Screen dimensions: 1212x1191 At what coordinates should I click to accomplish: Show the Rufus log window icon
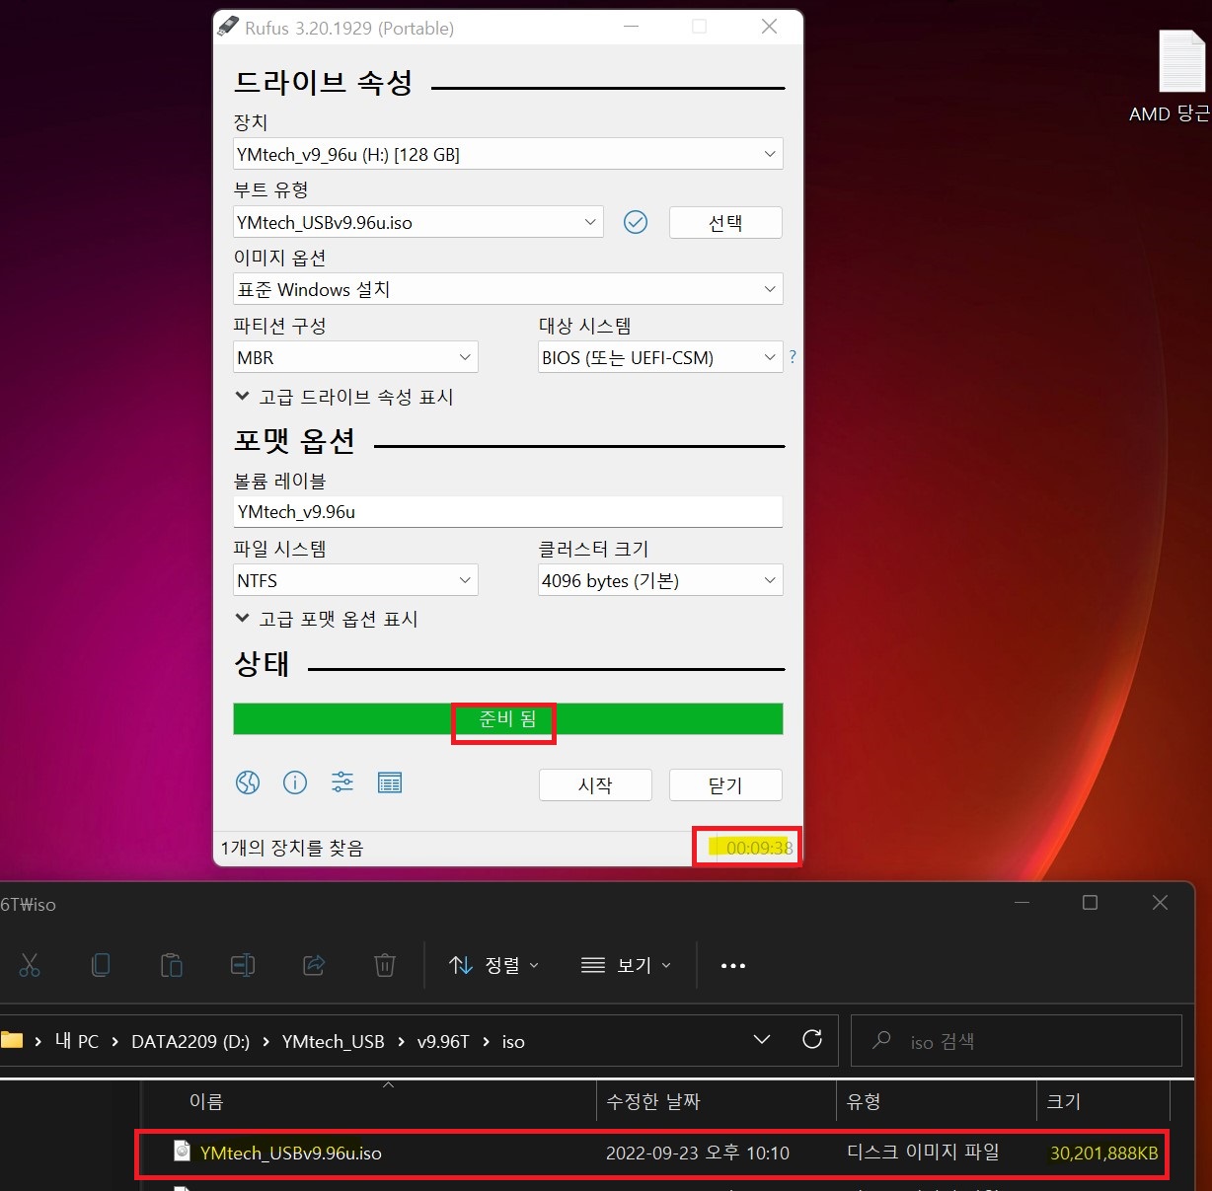coord(390,783)
